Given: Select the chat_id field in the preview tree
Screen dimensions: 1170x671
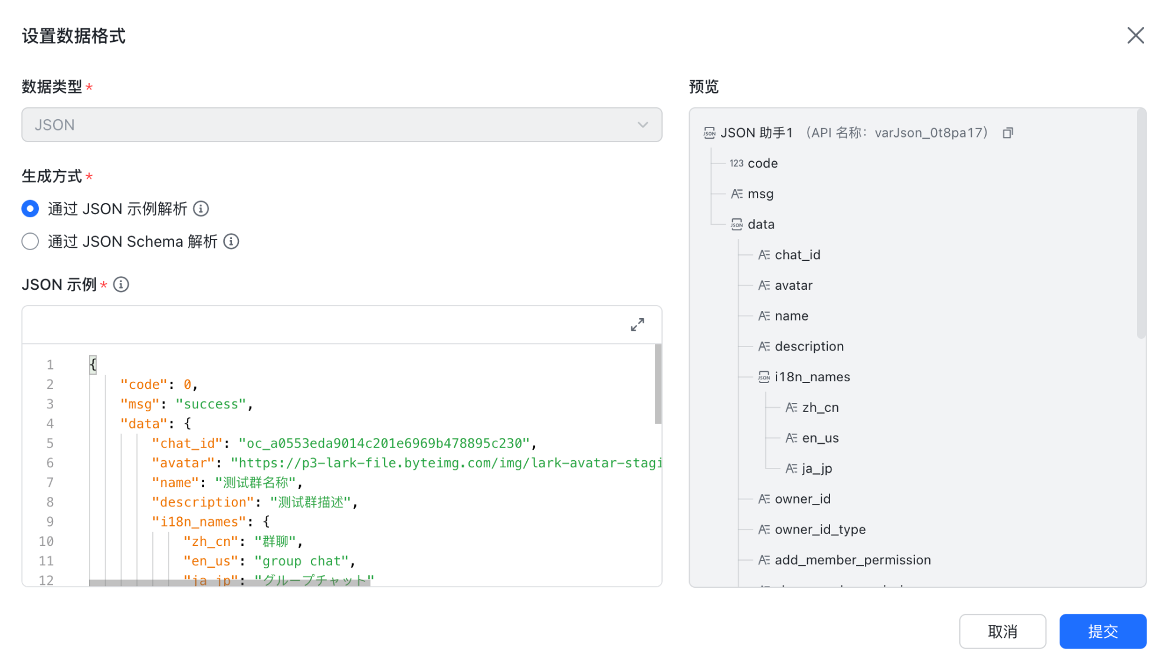Looking at the screenshot, I should [x=797, y=254].
